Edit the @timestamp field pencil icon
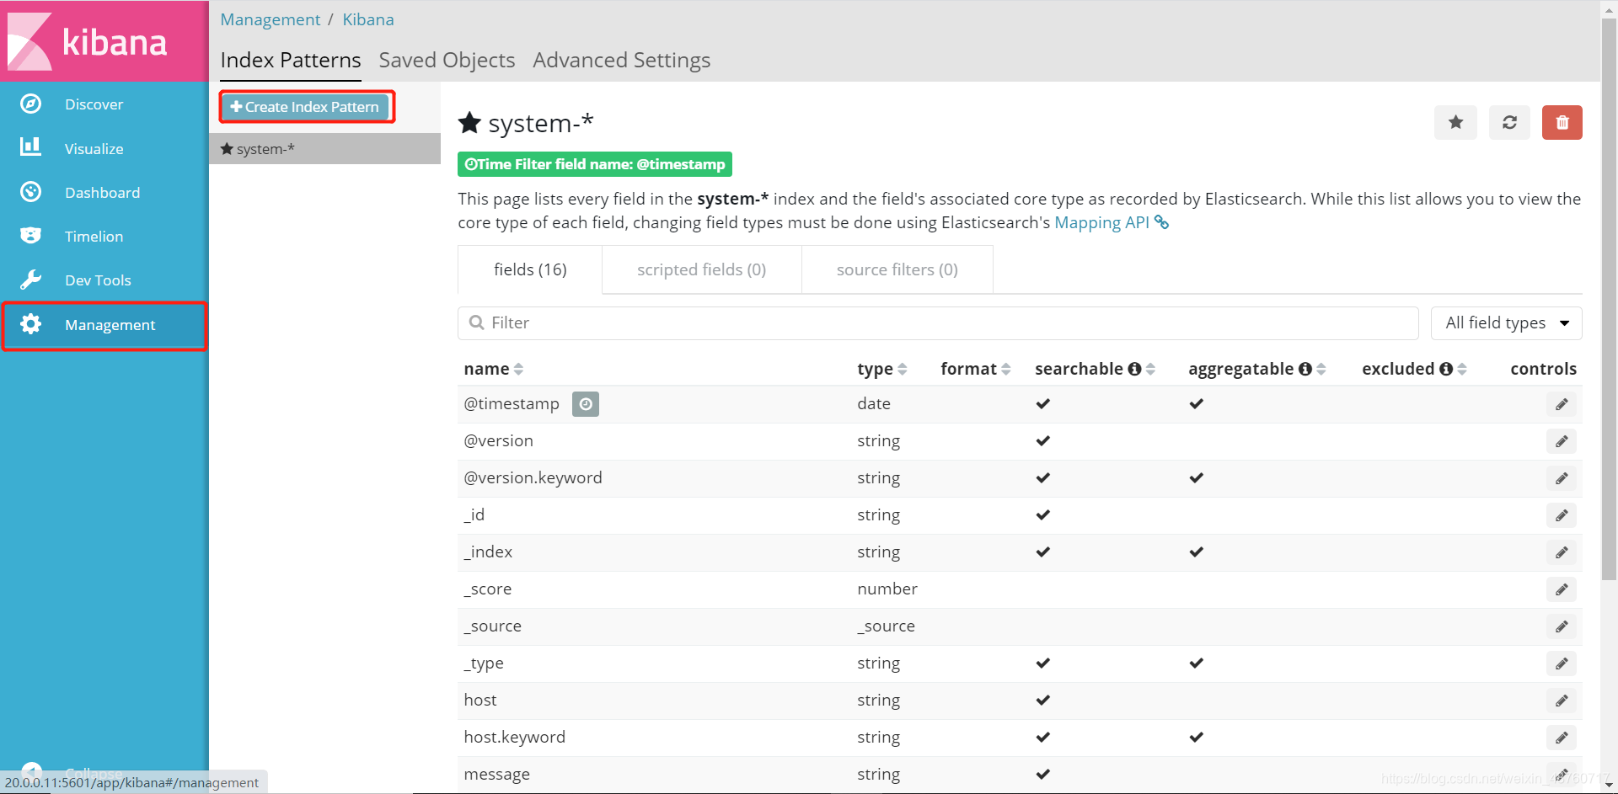This screenshot has width=1618, height=794. coord(1562,404)
